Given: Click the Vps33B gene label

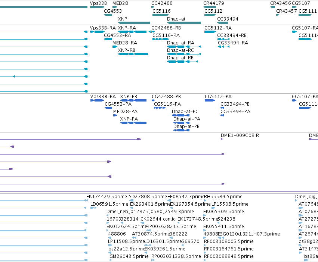Looking at the screenshot, I should pyautogui.click(x=98, y=3).
